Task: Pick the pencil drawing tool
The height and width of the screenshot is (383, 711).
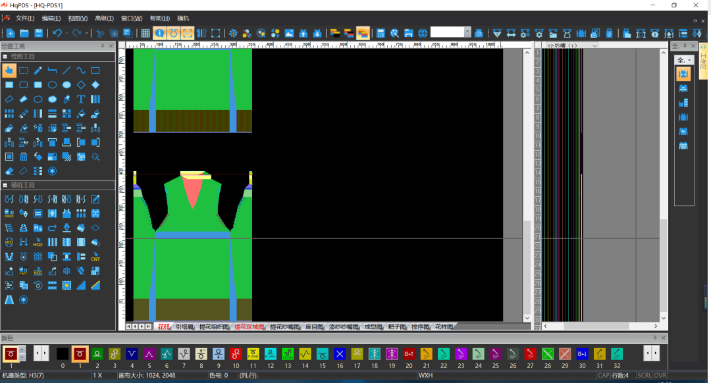Action: click(x=38, y=70)
